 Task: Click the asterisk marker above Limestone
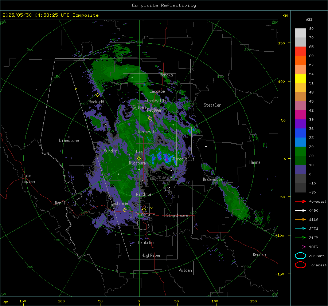coord(69,137)
